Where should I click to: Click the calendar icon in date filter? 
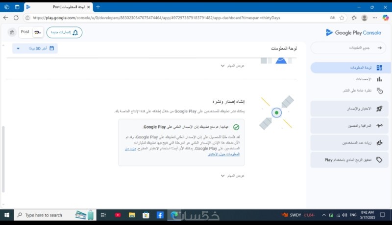click(x=52, y=48)
